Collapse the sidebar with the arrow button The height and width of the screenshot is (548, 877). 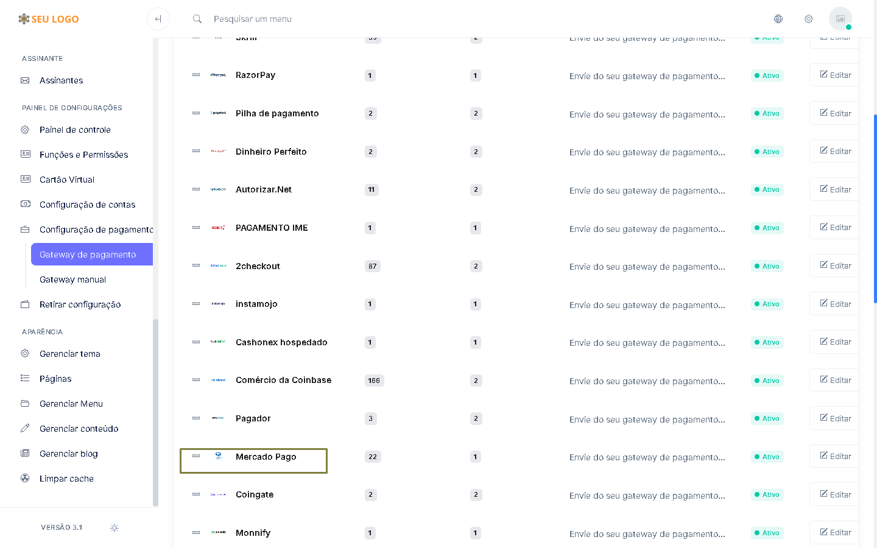point(158,19)
